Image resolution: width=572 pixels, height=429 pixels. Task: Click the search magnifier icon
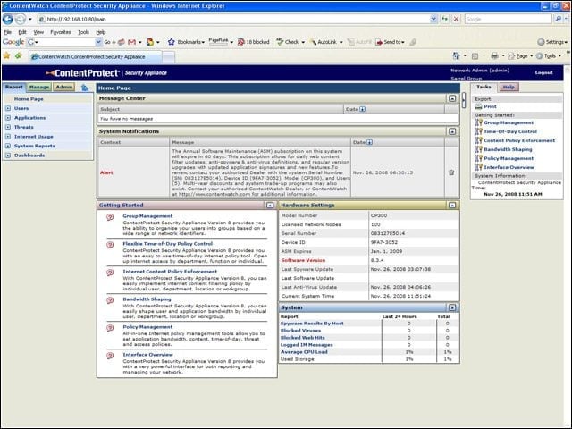point(558,19)
